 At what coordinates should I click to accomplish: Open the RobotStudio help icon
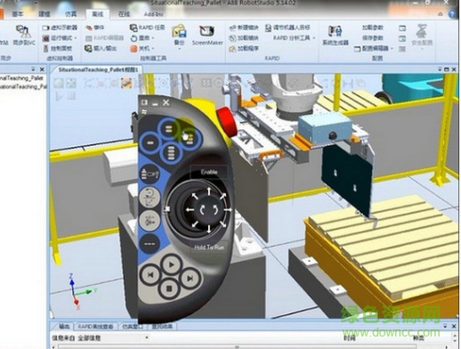pyautogui.click(x=452, y=14)
